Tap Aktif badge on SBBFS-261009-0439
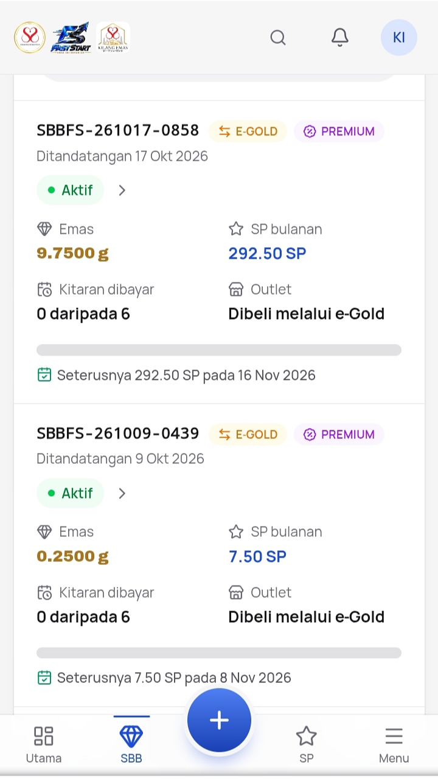This screenshot has height=784, width=438. 71,493
